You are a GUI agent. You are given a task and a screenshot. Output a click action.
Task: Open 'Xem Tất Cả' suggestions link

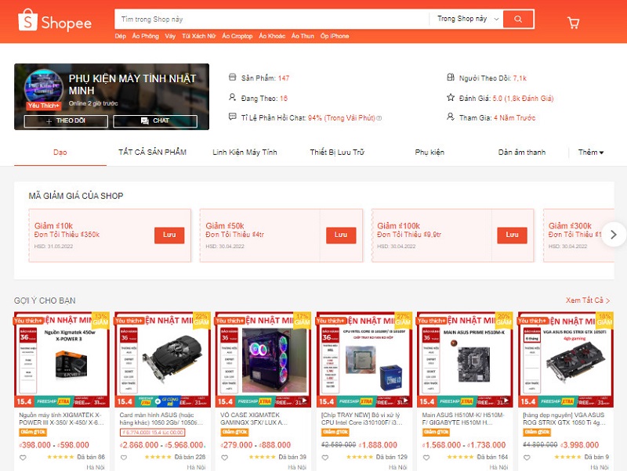click(587, 300)
